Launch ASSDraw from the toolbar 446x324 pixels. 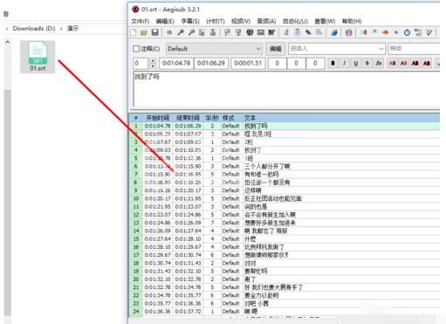(348, 32)
